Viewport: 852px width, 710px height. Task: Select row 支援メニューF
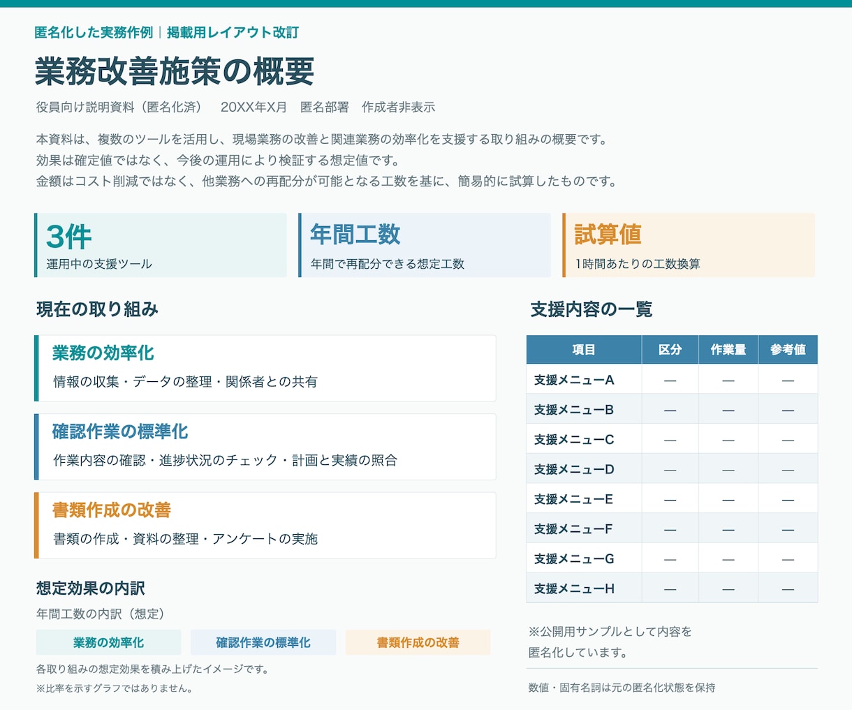coord(672,529)
